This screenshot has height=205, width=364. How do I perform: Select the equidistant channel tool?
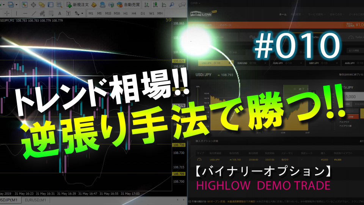[x=42, y=13]
